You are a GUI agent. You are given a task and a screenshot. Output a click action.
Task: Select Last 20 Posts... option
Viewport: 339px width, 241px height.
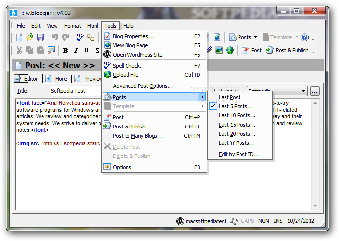pyautogui.click(x=240, y=134)
